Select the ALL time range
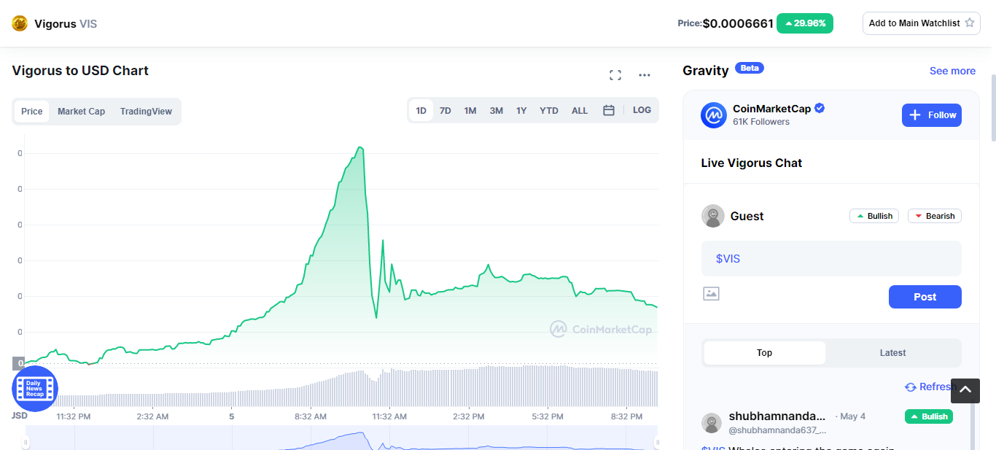Viewport: 996px width, 450px height. (580, 111)
